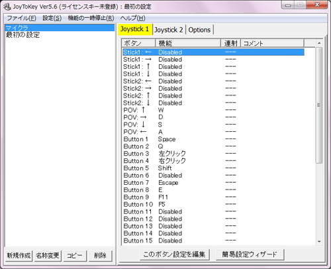Viewport: 331px width, 269px height.
Task: Select the マイクラ profile
Action: [x=60, y=28]
